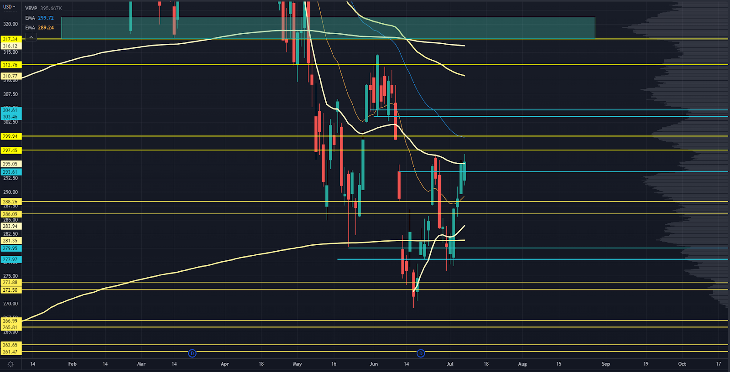Click the 288.26 yellow price label
Screen dimensions: 730x372
(x=10, y=201)
